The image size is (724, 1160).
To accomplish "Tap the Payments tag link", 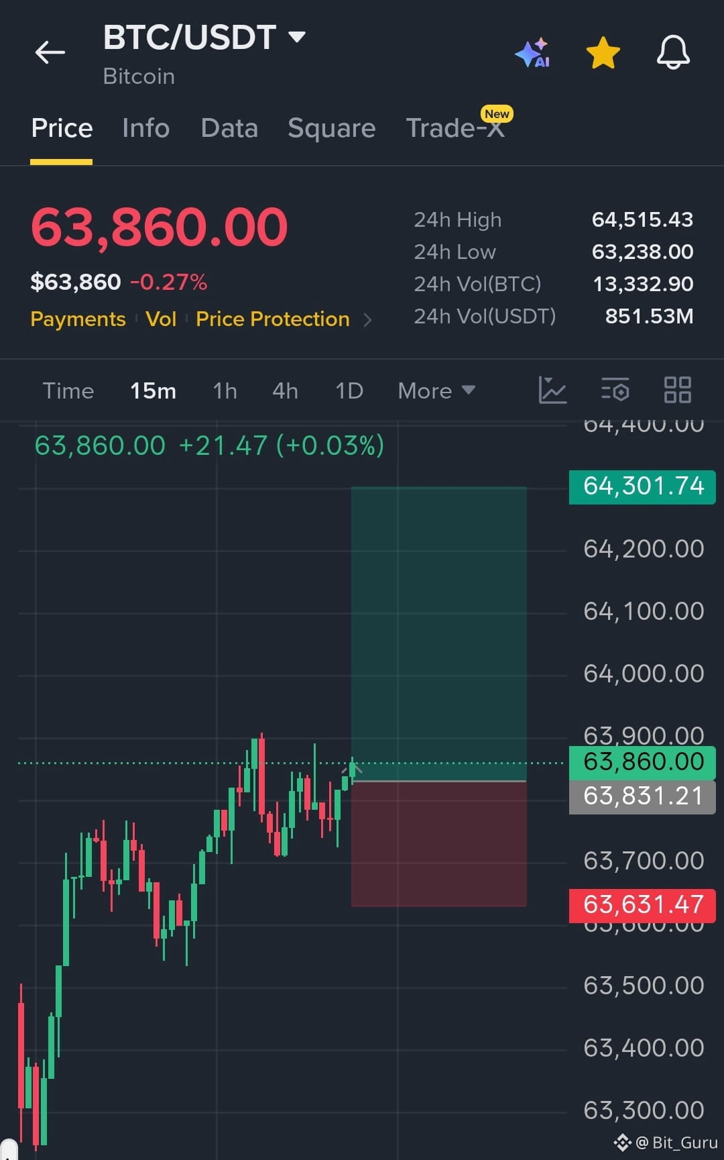I will [x=78, y=319].
